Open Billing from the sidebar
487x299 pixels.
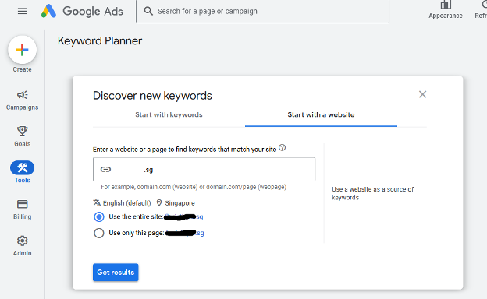pyautogui.click(x=23, y=209)
